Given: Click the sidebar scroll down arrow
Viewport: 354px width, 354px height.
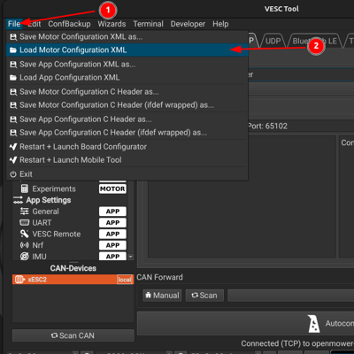Looking at the screenshot, I should 131,257.
